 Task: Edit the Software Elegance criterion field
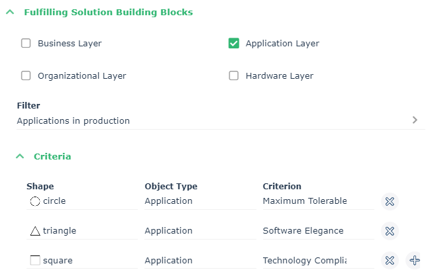[x=317, y=231]
